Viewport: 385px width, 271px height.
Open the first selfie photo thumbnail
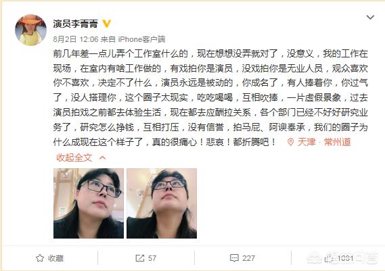(x=89, y=203)
